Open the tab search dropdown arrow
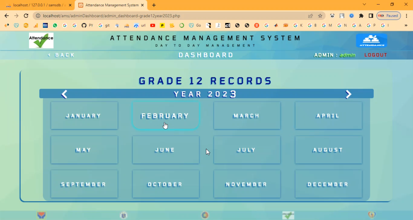The height and width of the screenshot is (220, 413). pyautogui.click(x=364, y=5)
